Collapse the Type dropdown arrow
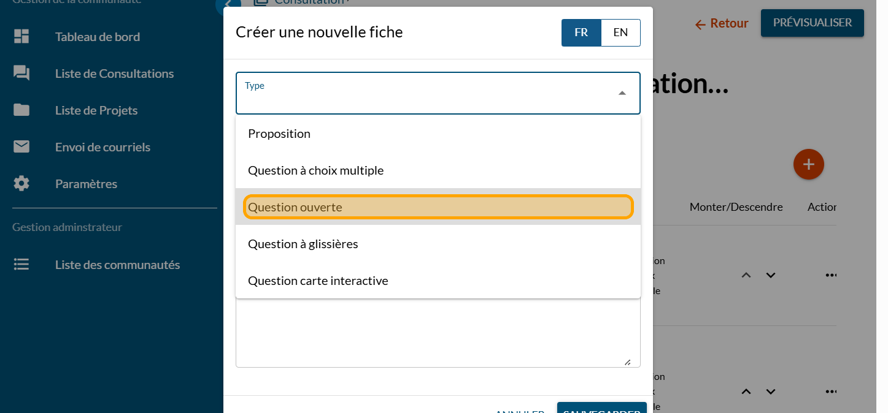This screenshot has width=888, height=413. (x=622, y=93)
